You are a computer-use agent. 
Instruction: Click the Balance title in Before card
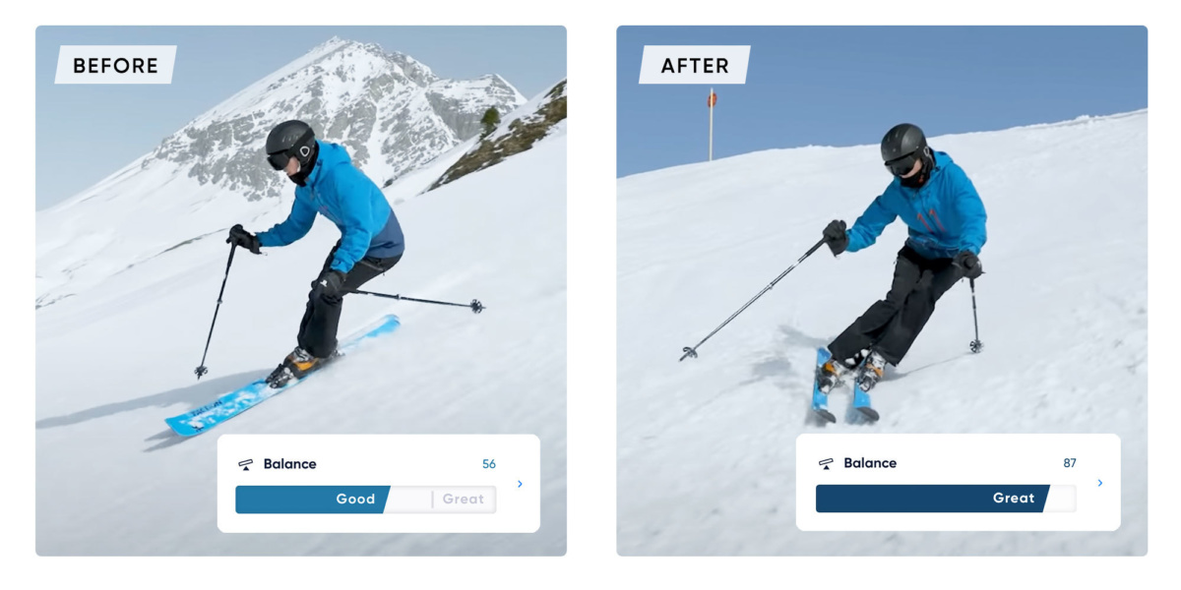click(289, 464)
